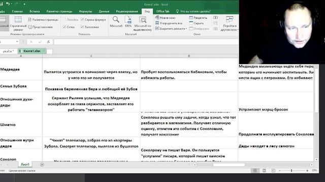Click the zoom out minus in status bar

pyautogui.click(x=280, y=171)
